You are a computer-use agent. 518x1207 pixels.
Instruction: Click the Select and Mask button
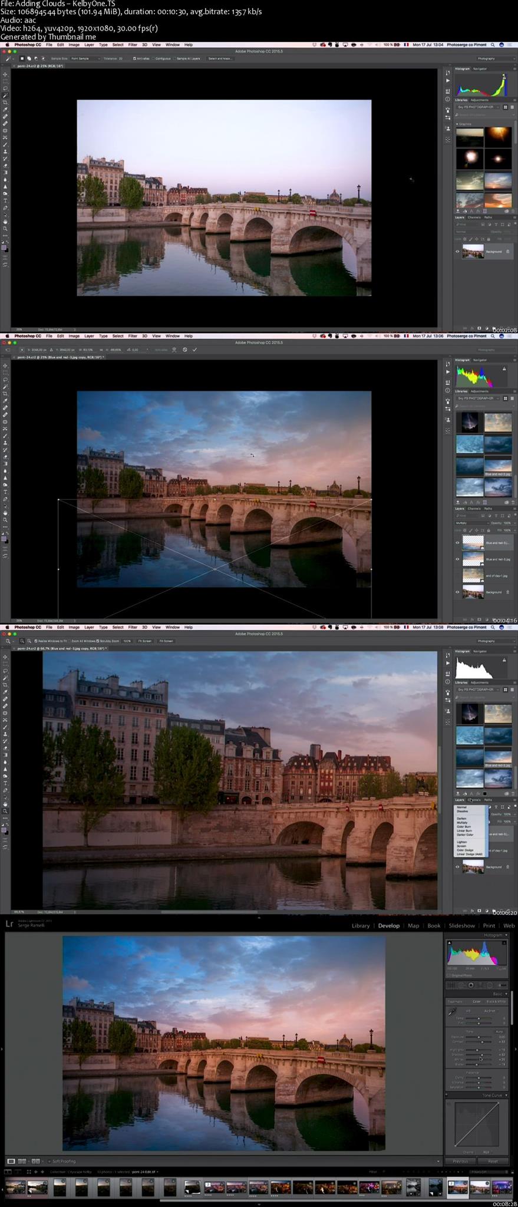point(220,58)
